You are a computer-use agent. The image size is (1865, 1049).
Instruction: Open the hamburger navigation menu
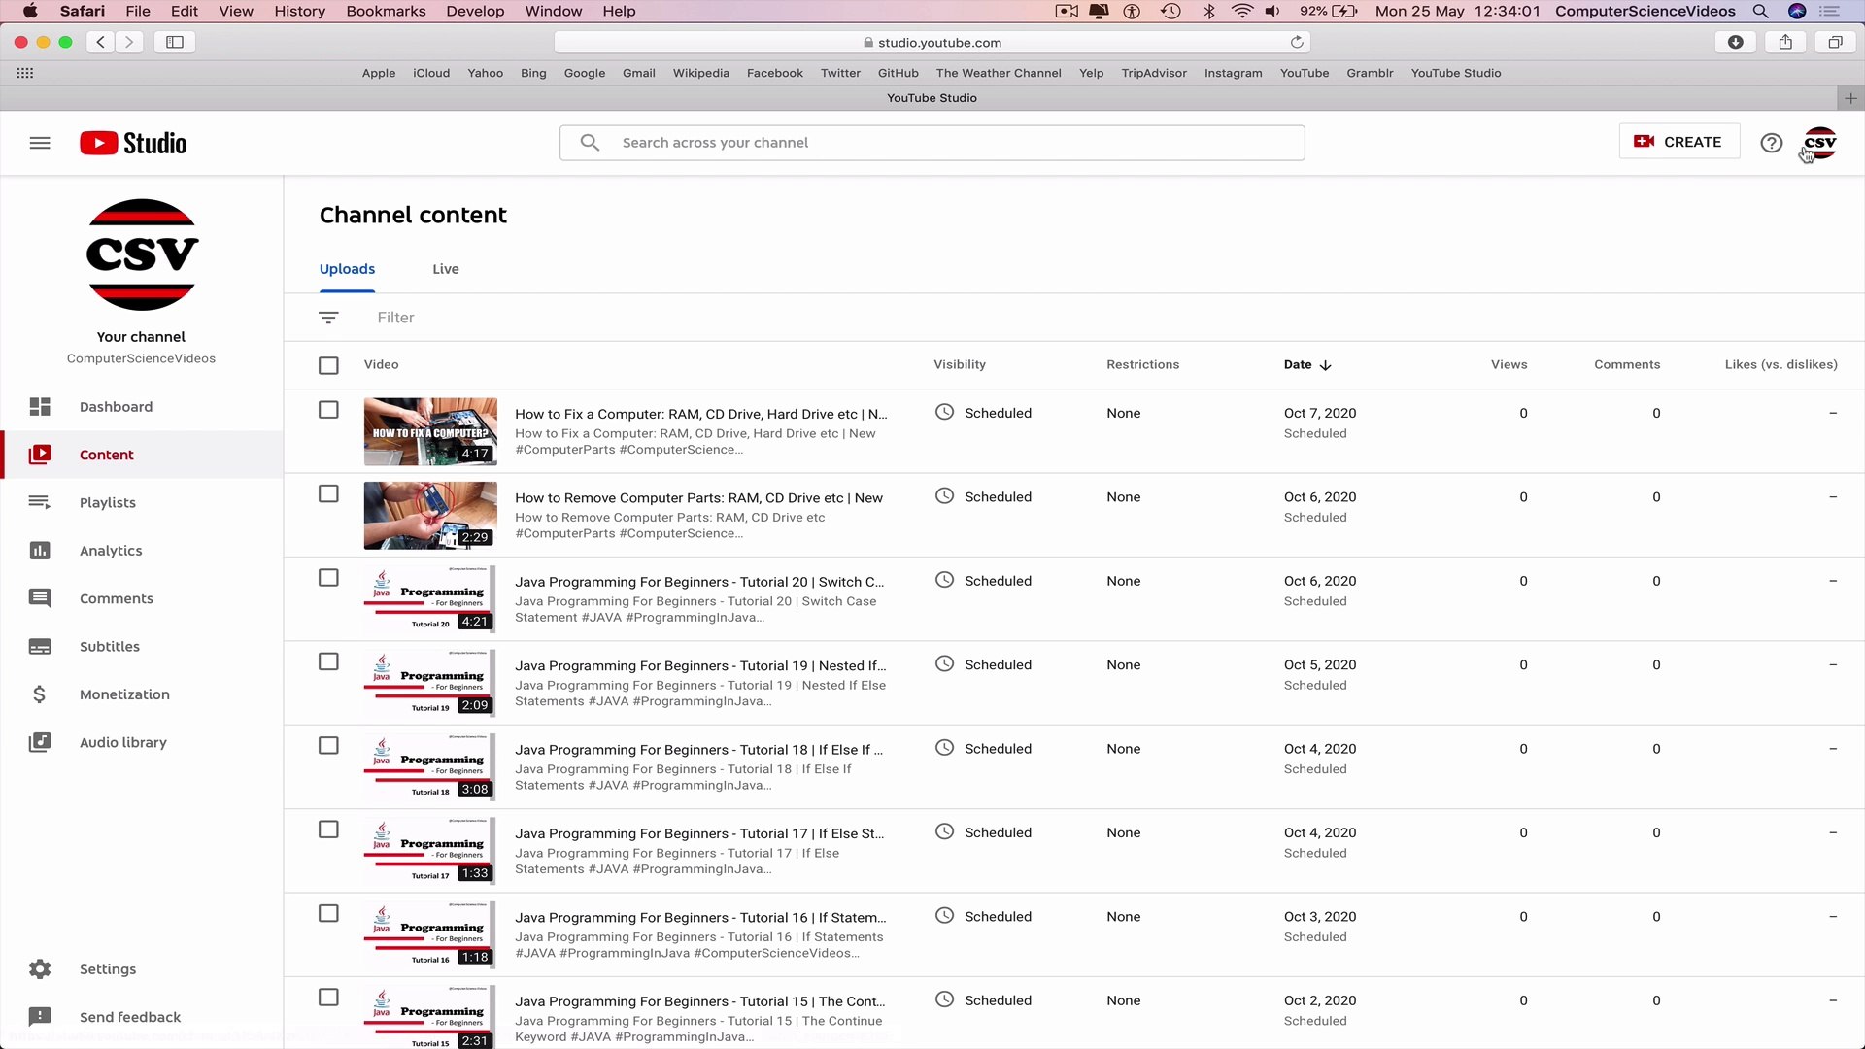point(40,143)
